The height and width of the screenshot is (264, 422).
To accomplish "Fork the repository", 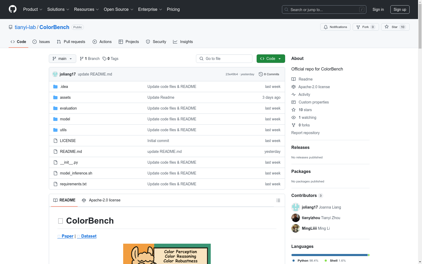I will (x=366, y=27).
